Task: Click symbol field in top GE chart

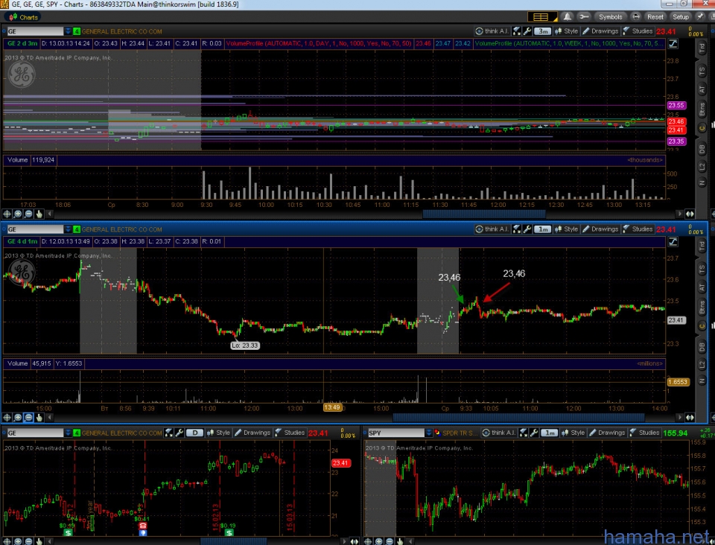Action: tap(35, 31)
